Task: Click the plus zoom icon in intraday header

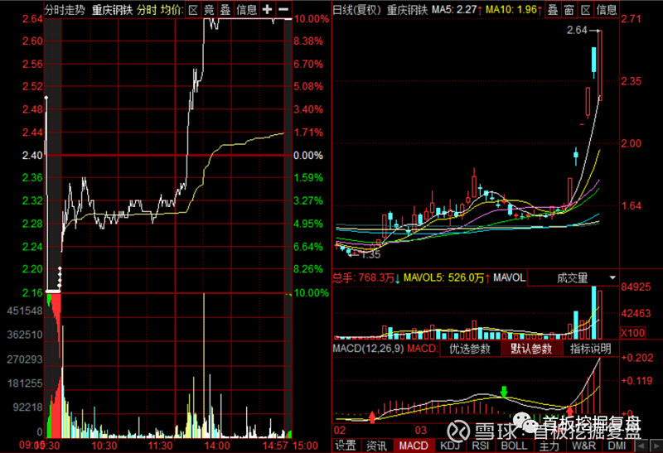Action: pyautogui.click(x=267, y=9)
